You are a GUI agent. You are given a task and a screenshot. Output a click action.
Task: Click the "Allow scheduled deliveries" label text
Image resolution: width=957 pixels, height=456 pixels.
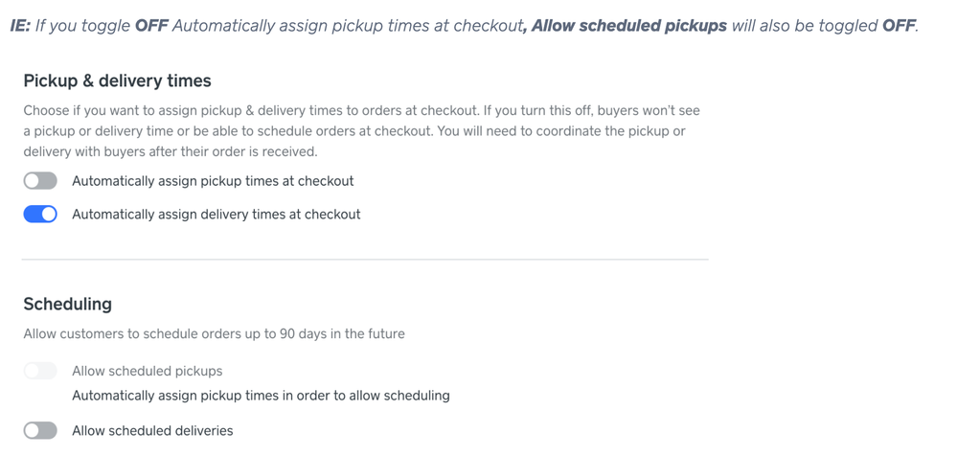tap(152, 431)
